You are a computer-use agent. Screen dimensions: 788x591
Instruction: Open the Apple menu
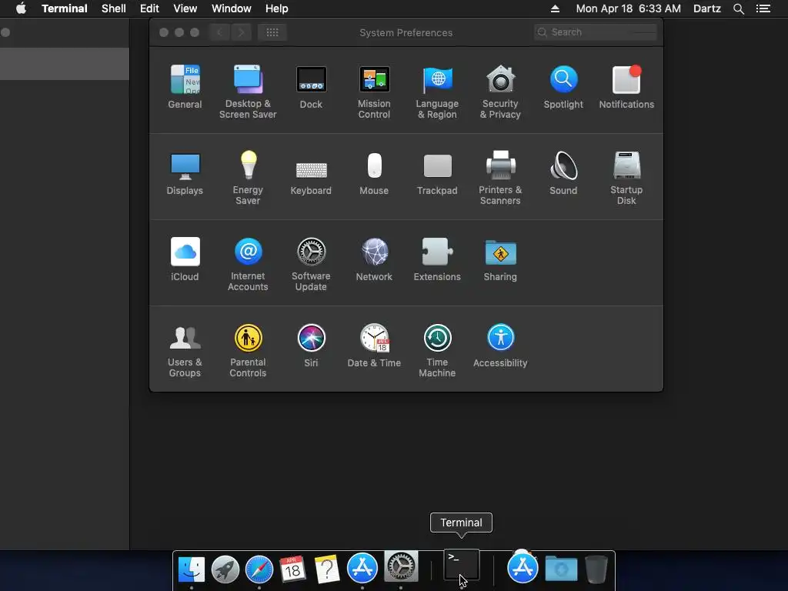21,8
